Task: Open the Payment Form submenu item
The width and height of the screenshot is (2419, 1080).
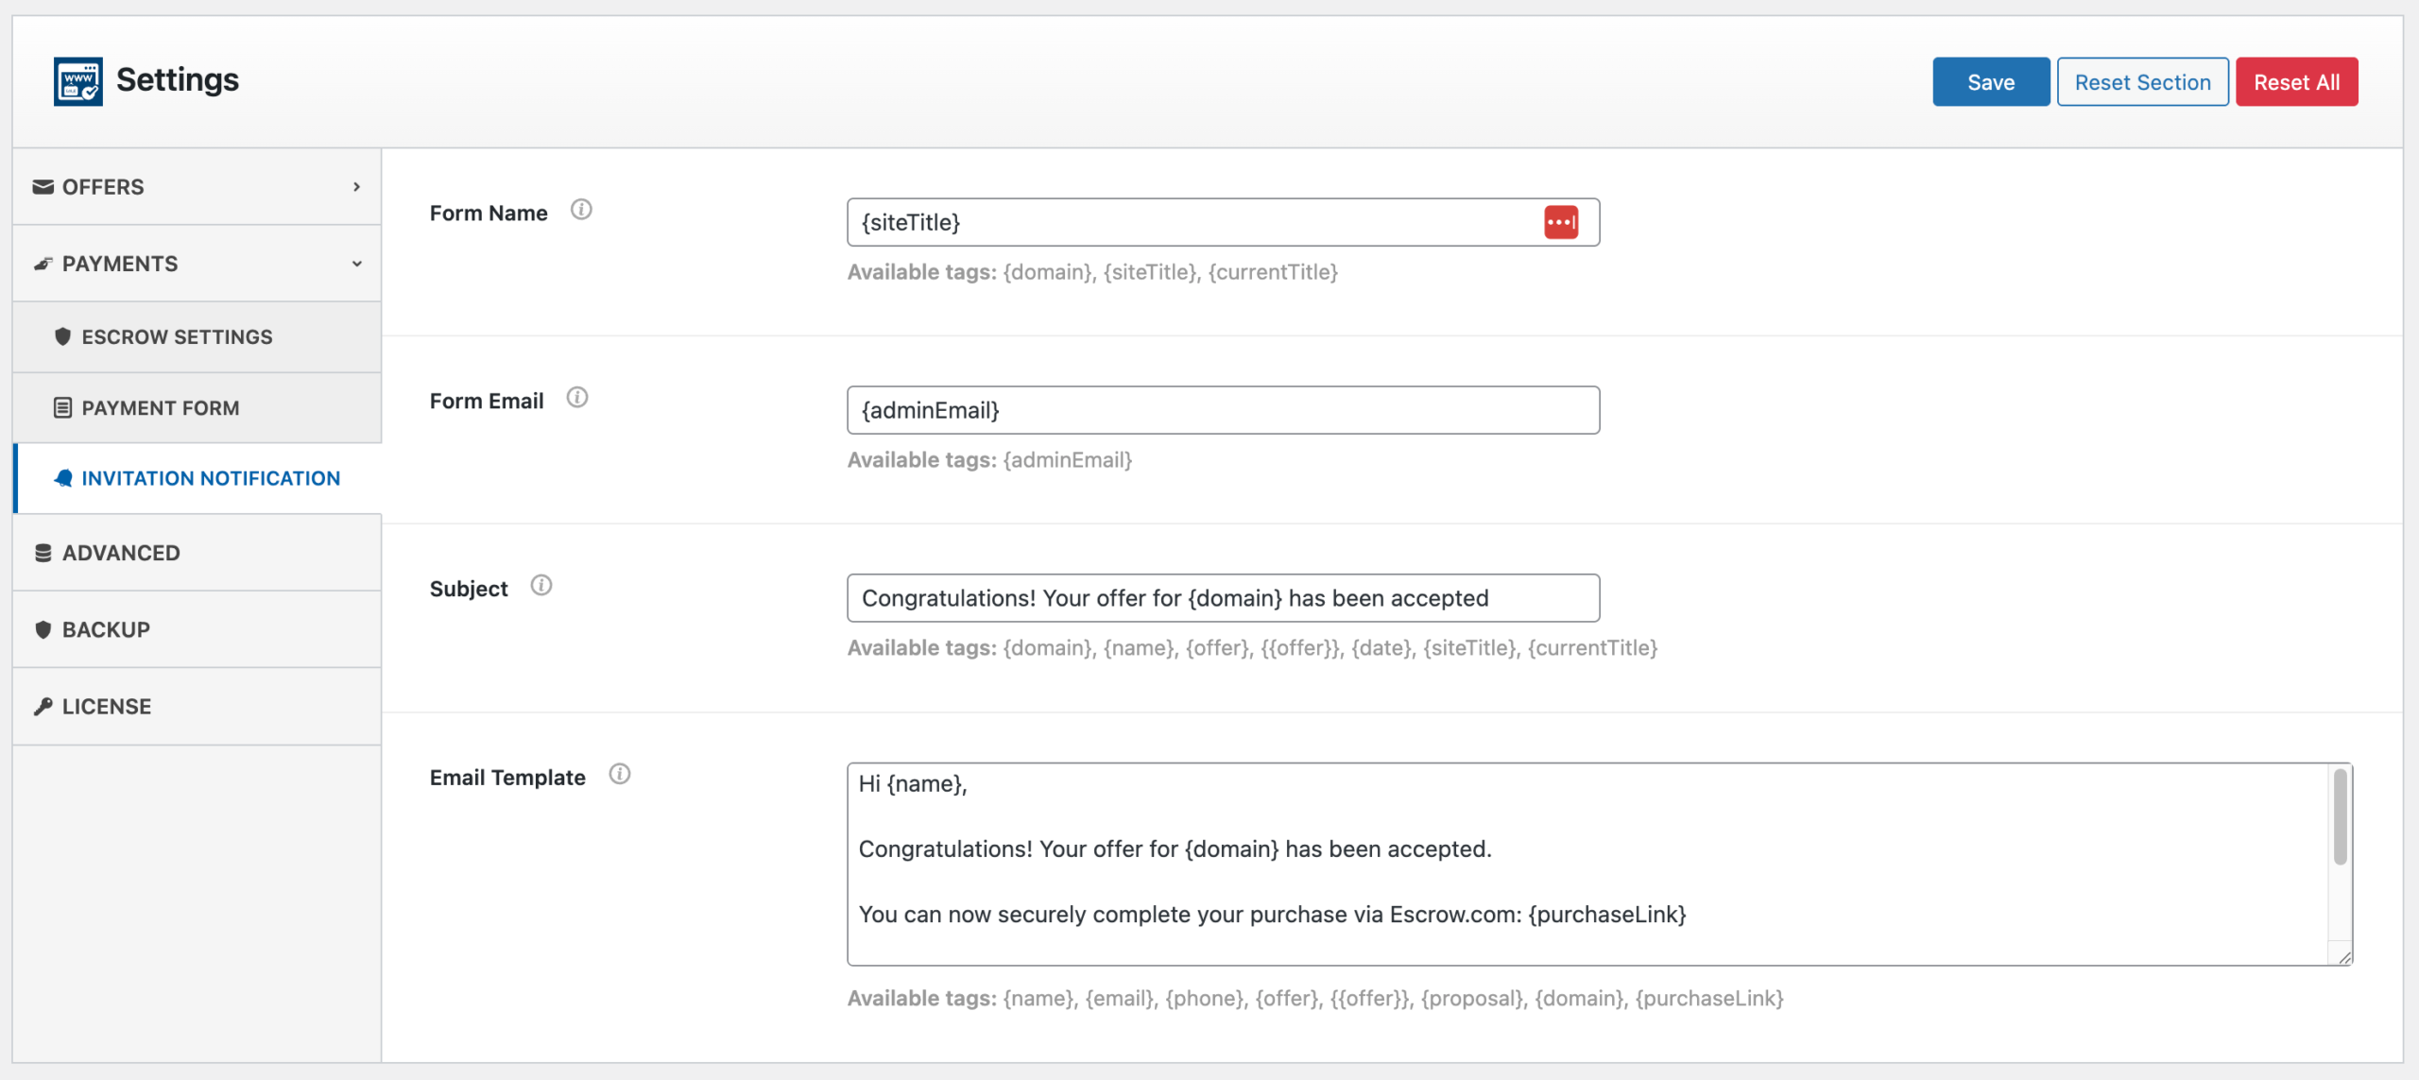Action: [x=161, y=408]
